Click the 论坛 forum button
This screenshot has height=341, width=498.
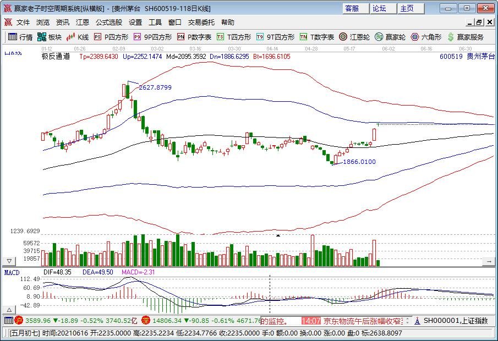384,9
